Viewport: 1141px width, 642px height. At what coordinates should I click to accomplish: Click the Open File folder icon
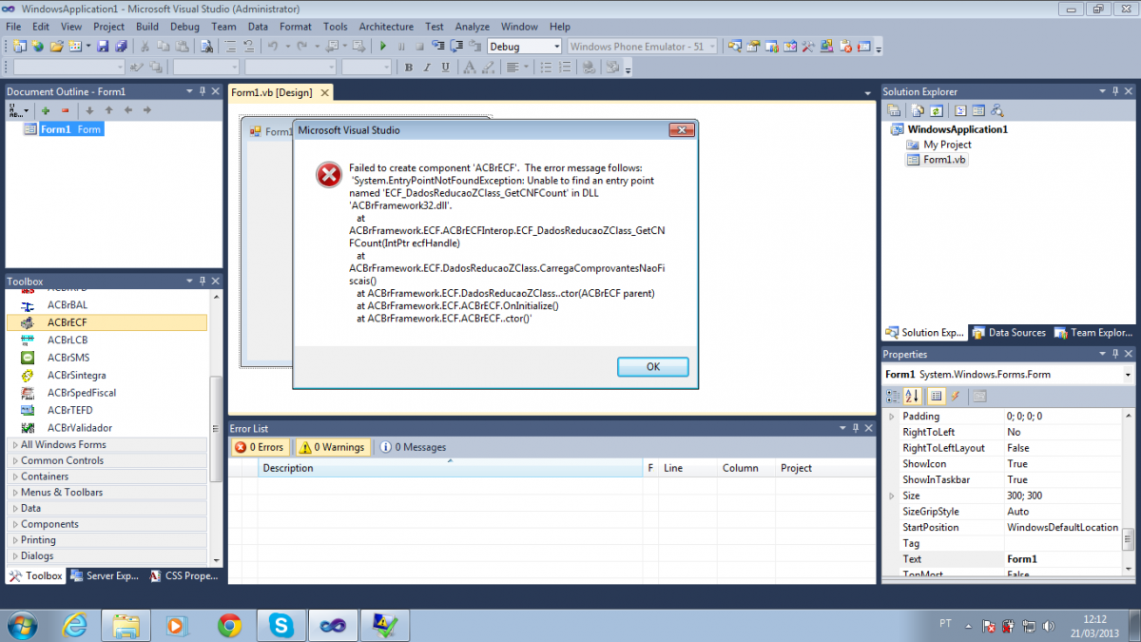pos(56,46)
